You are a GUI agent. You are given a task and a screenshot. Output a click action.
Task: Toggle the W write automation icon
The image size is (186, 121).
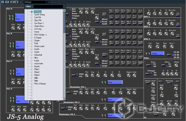[16, 2]
